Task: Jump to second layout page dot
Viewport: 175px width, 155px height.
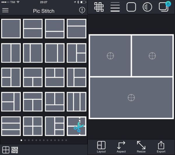Action: 25,140
